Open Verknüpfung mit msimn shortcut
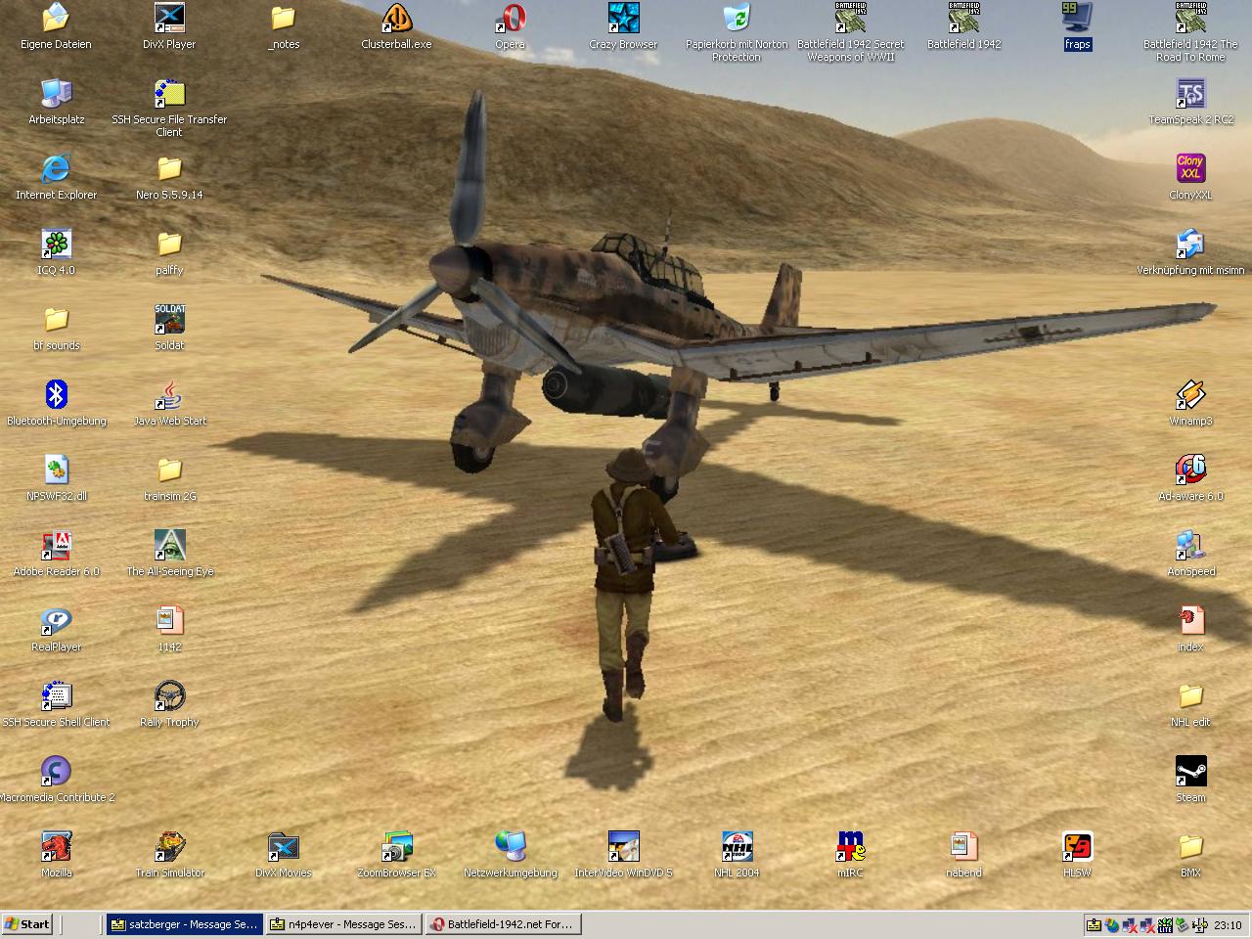1252x939 pixels. (x=1190, y=252)
